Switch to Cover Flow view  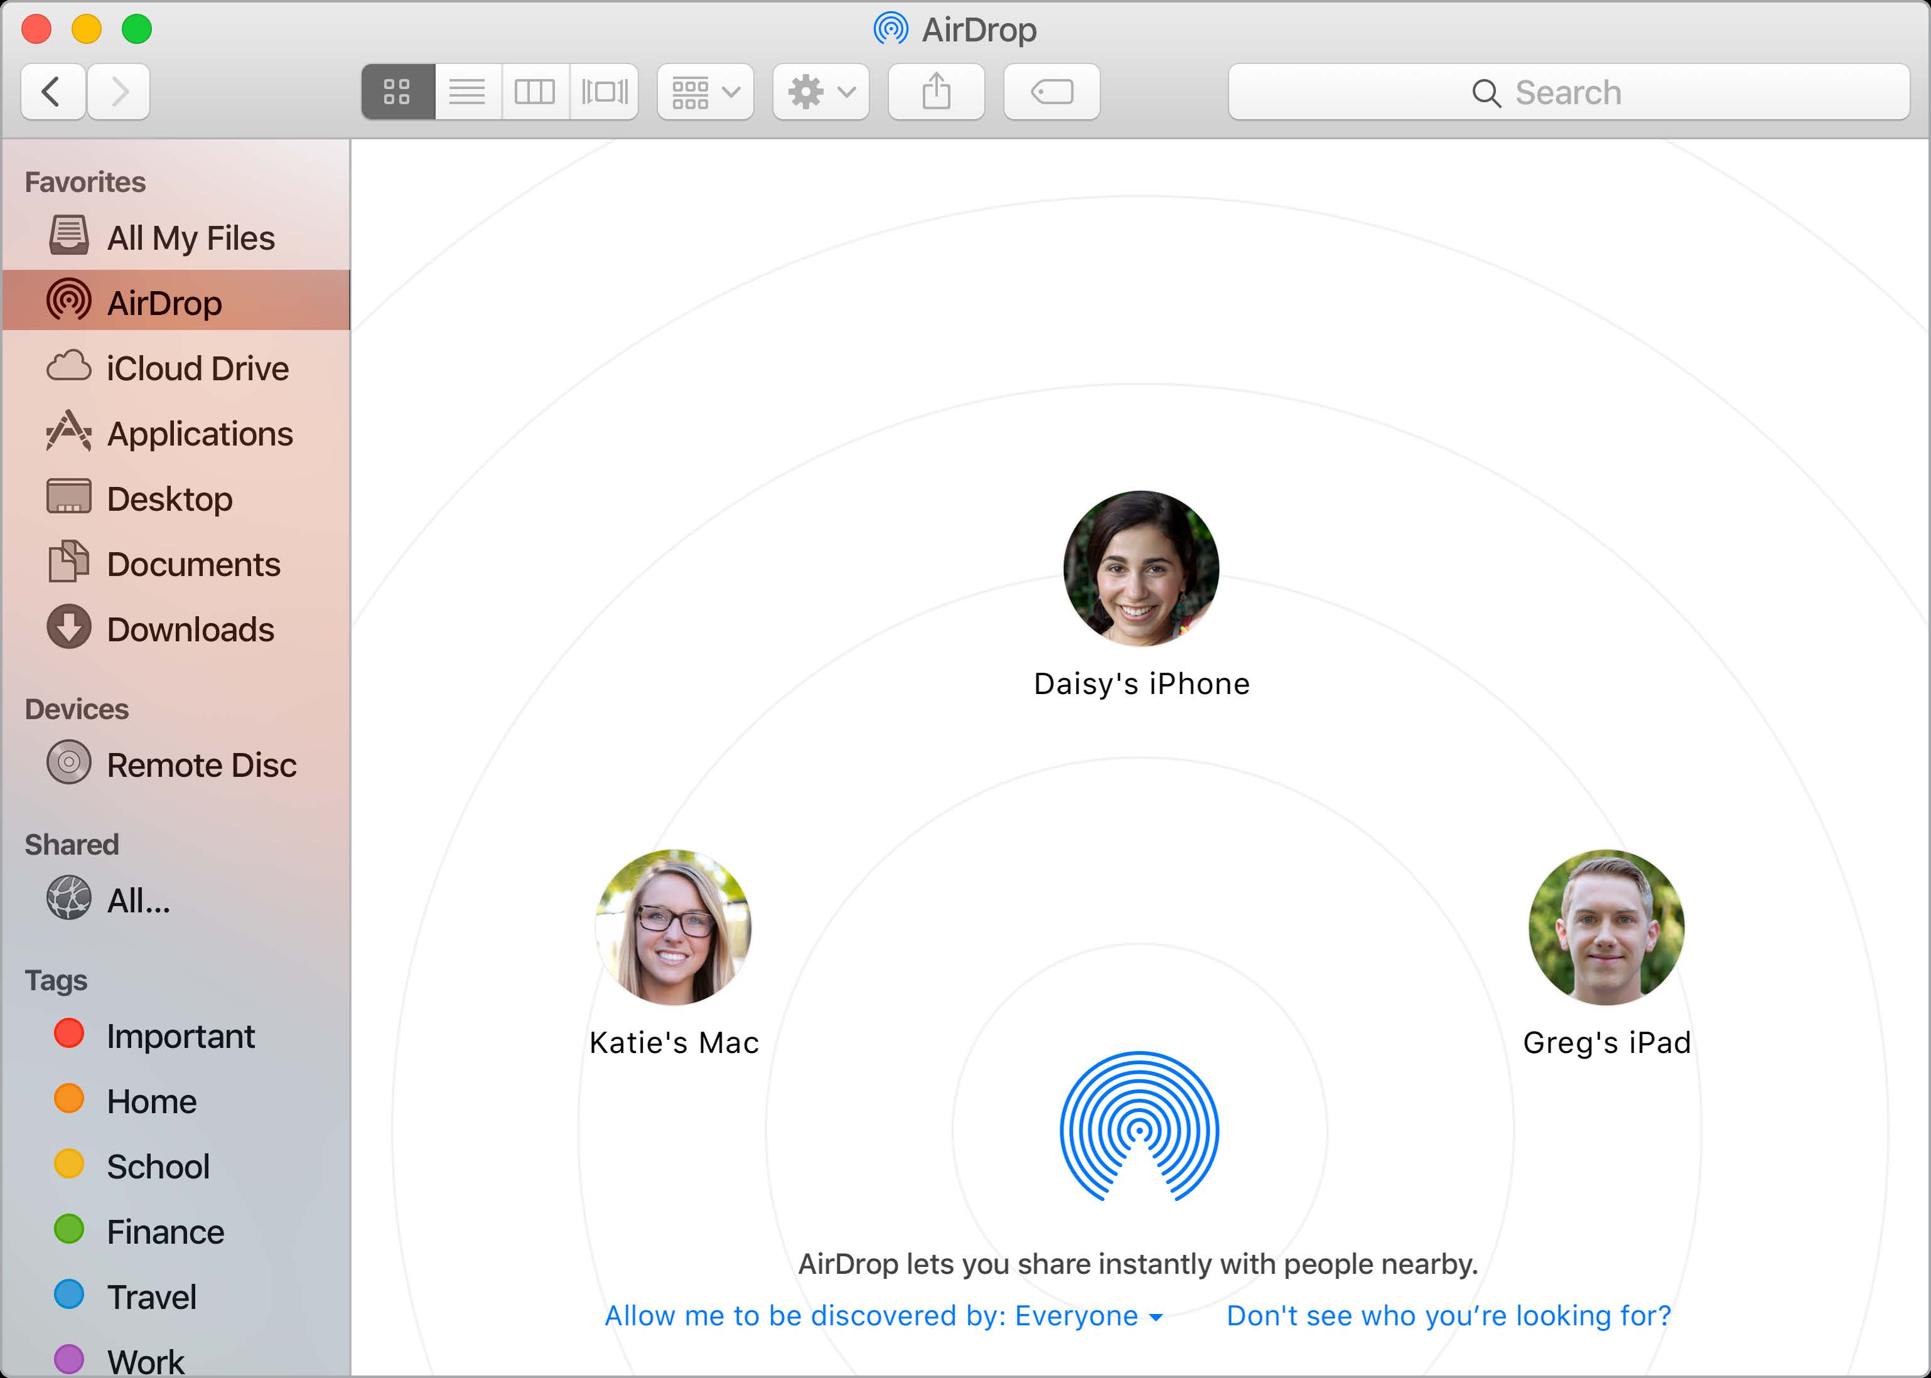point(605,92)
